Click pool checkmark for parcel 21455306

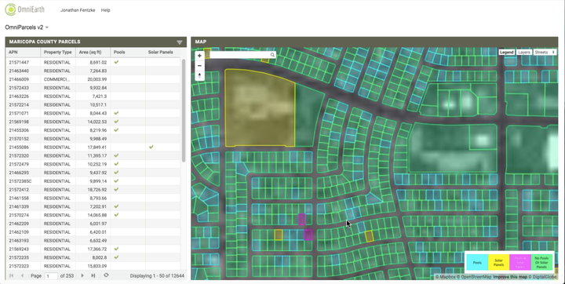click(116, 129)
